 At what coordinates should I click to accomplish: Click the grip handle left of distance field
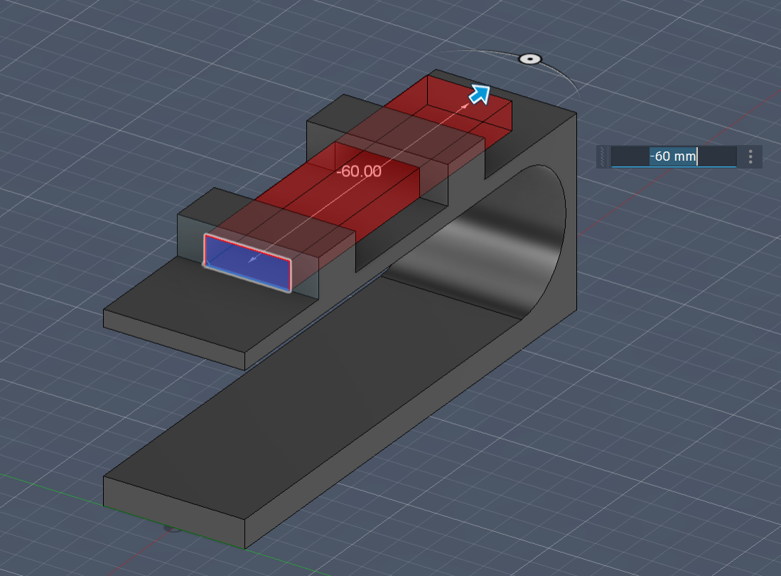603,157
